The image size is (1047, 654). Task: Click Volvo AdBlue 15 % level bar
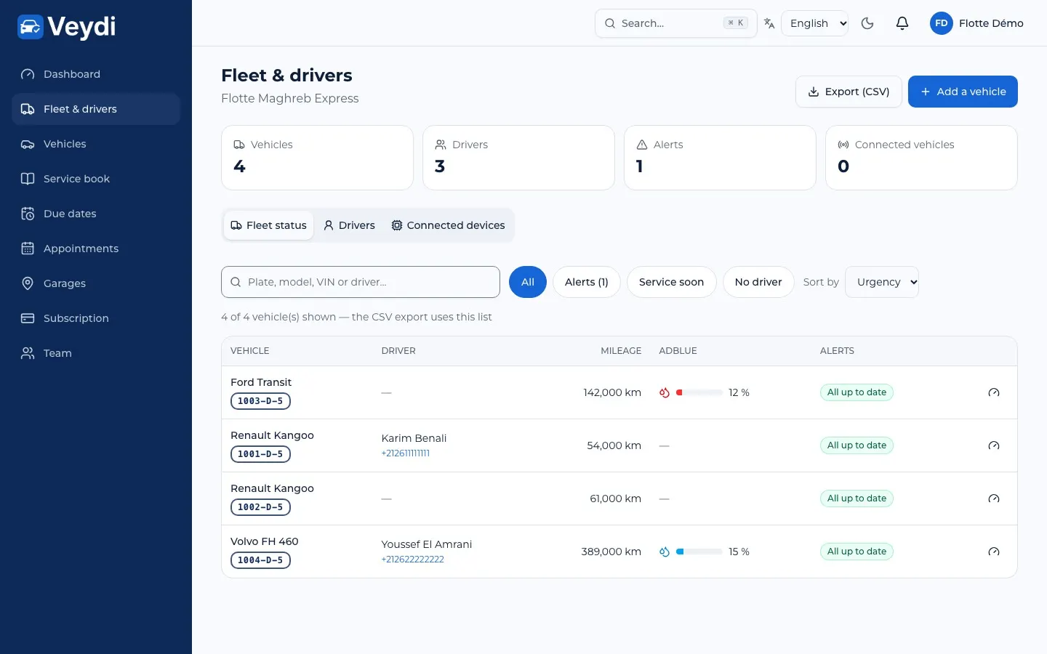click(699, 552)
